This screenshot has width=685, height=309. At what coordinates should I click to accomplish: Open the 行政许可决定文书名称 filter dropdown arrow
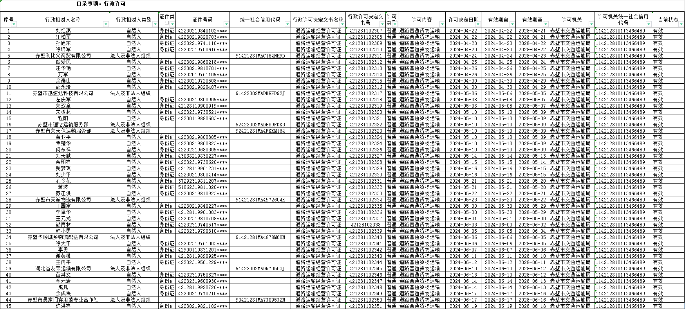coord(343,25)
